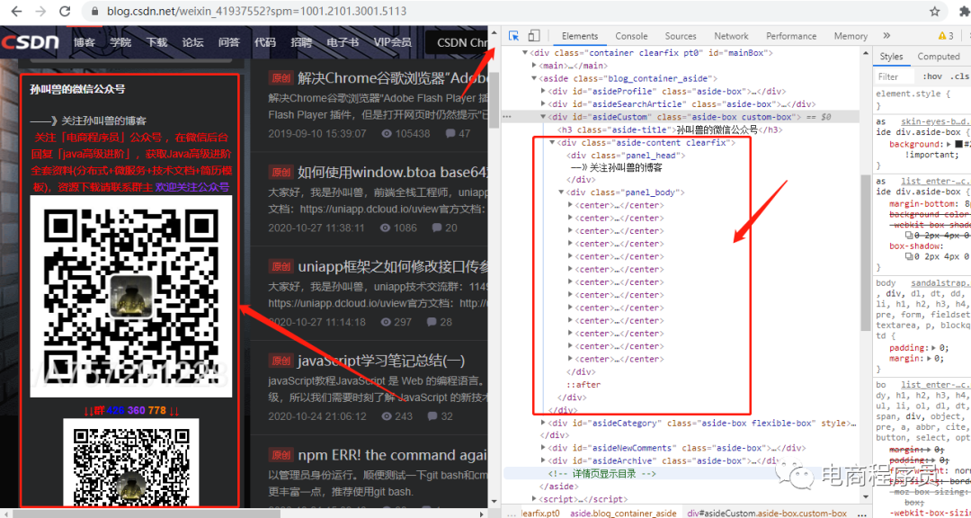Expand the asideNewComments div node
This screenshot has height=518, width=971.
pyautogui.click(x=544, y=448)
